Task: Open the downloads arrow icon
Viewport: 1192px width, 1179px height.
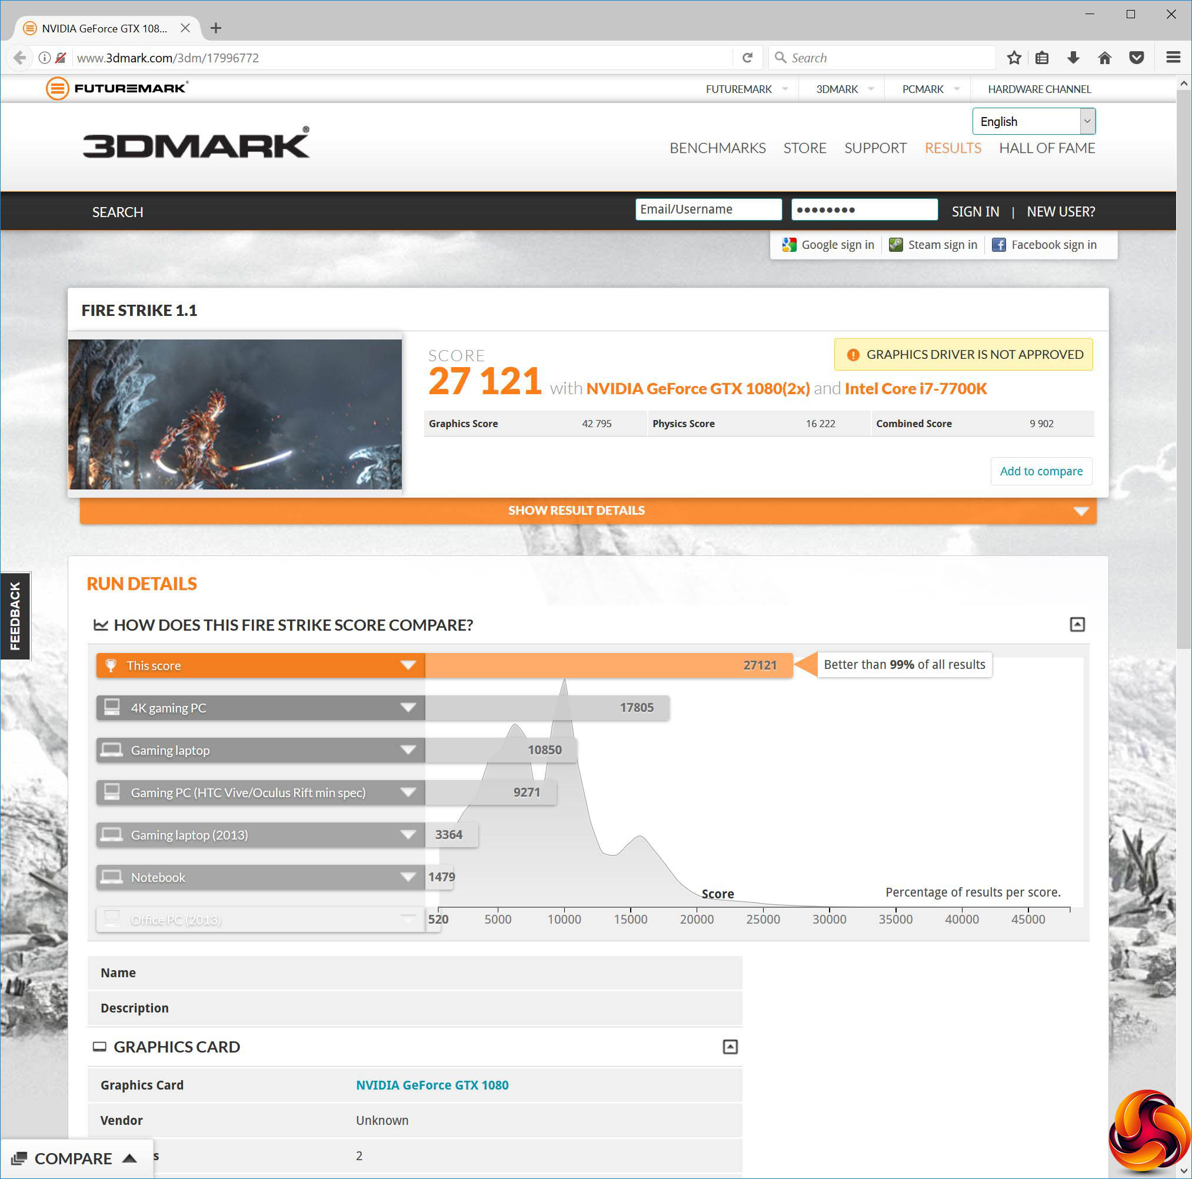Action: coord(1073,58)
